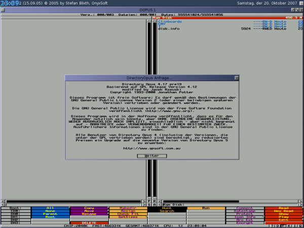Viewport: 304px width, 228px height.
Task: Click the left pane's scroll-left arrow
Action: [x=3, y=202]
